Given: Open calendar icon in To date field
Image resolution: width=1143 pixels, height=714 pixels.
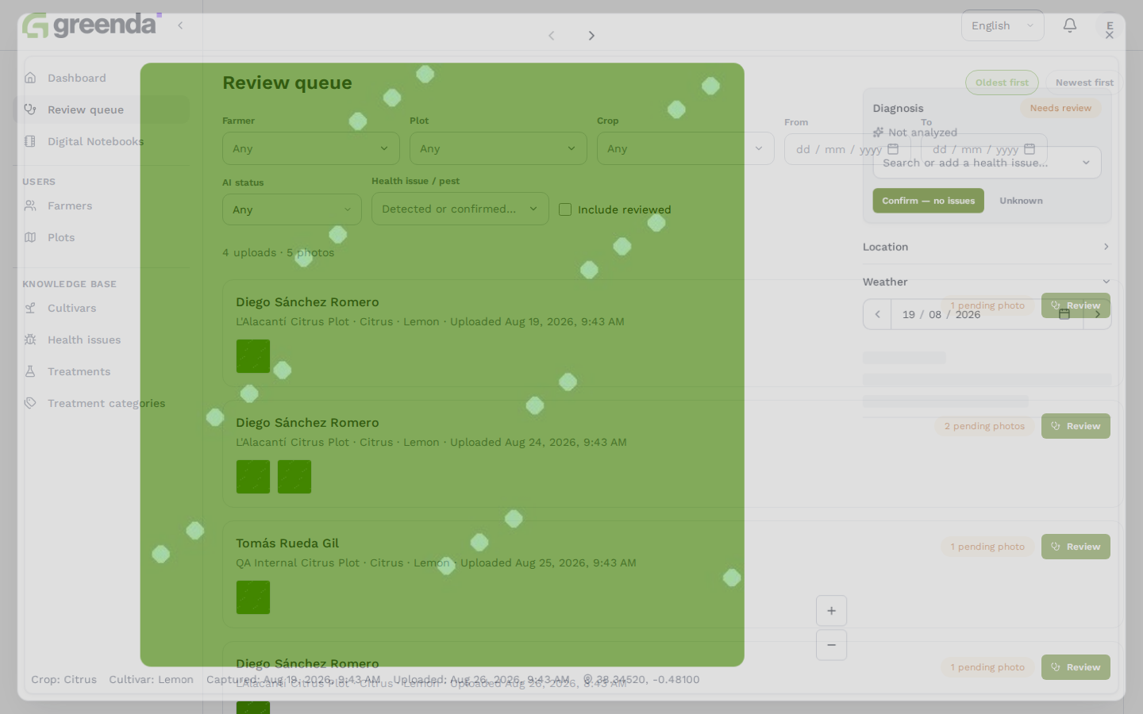Looking at the screenshot, I should coord(1029,149).
